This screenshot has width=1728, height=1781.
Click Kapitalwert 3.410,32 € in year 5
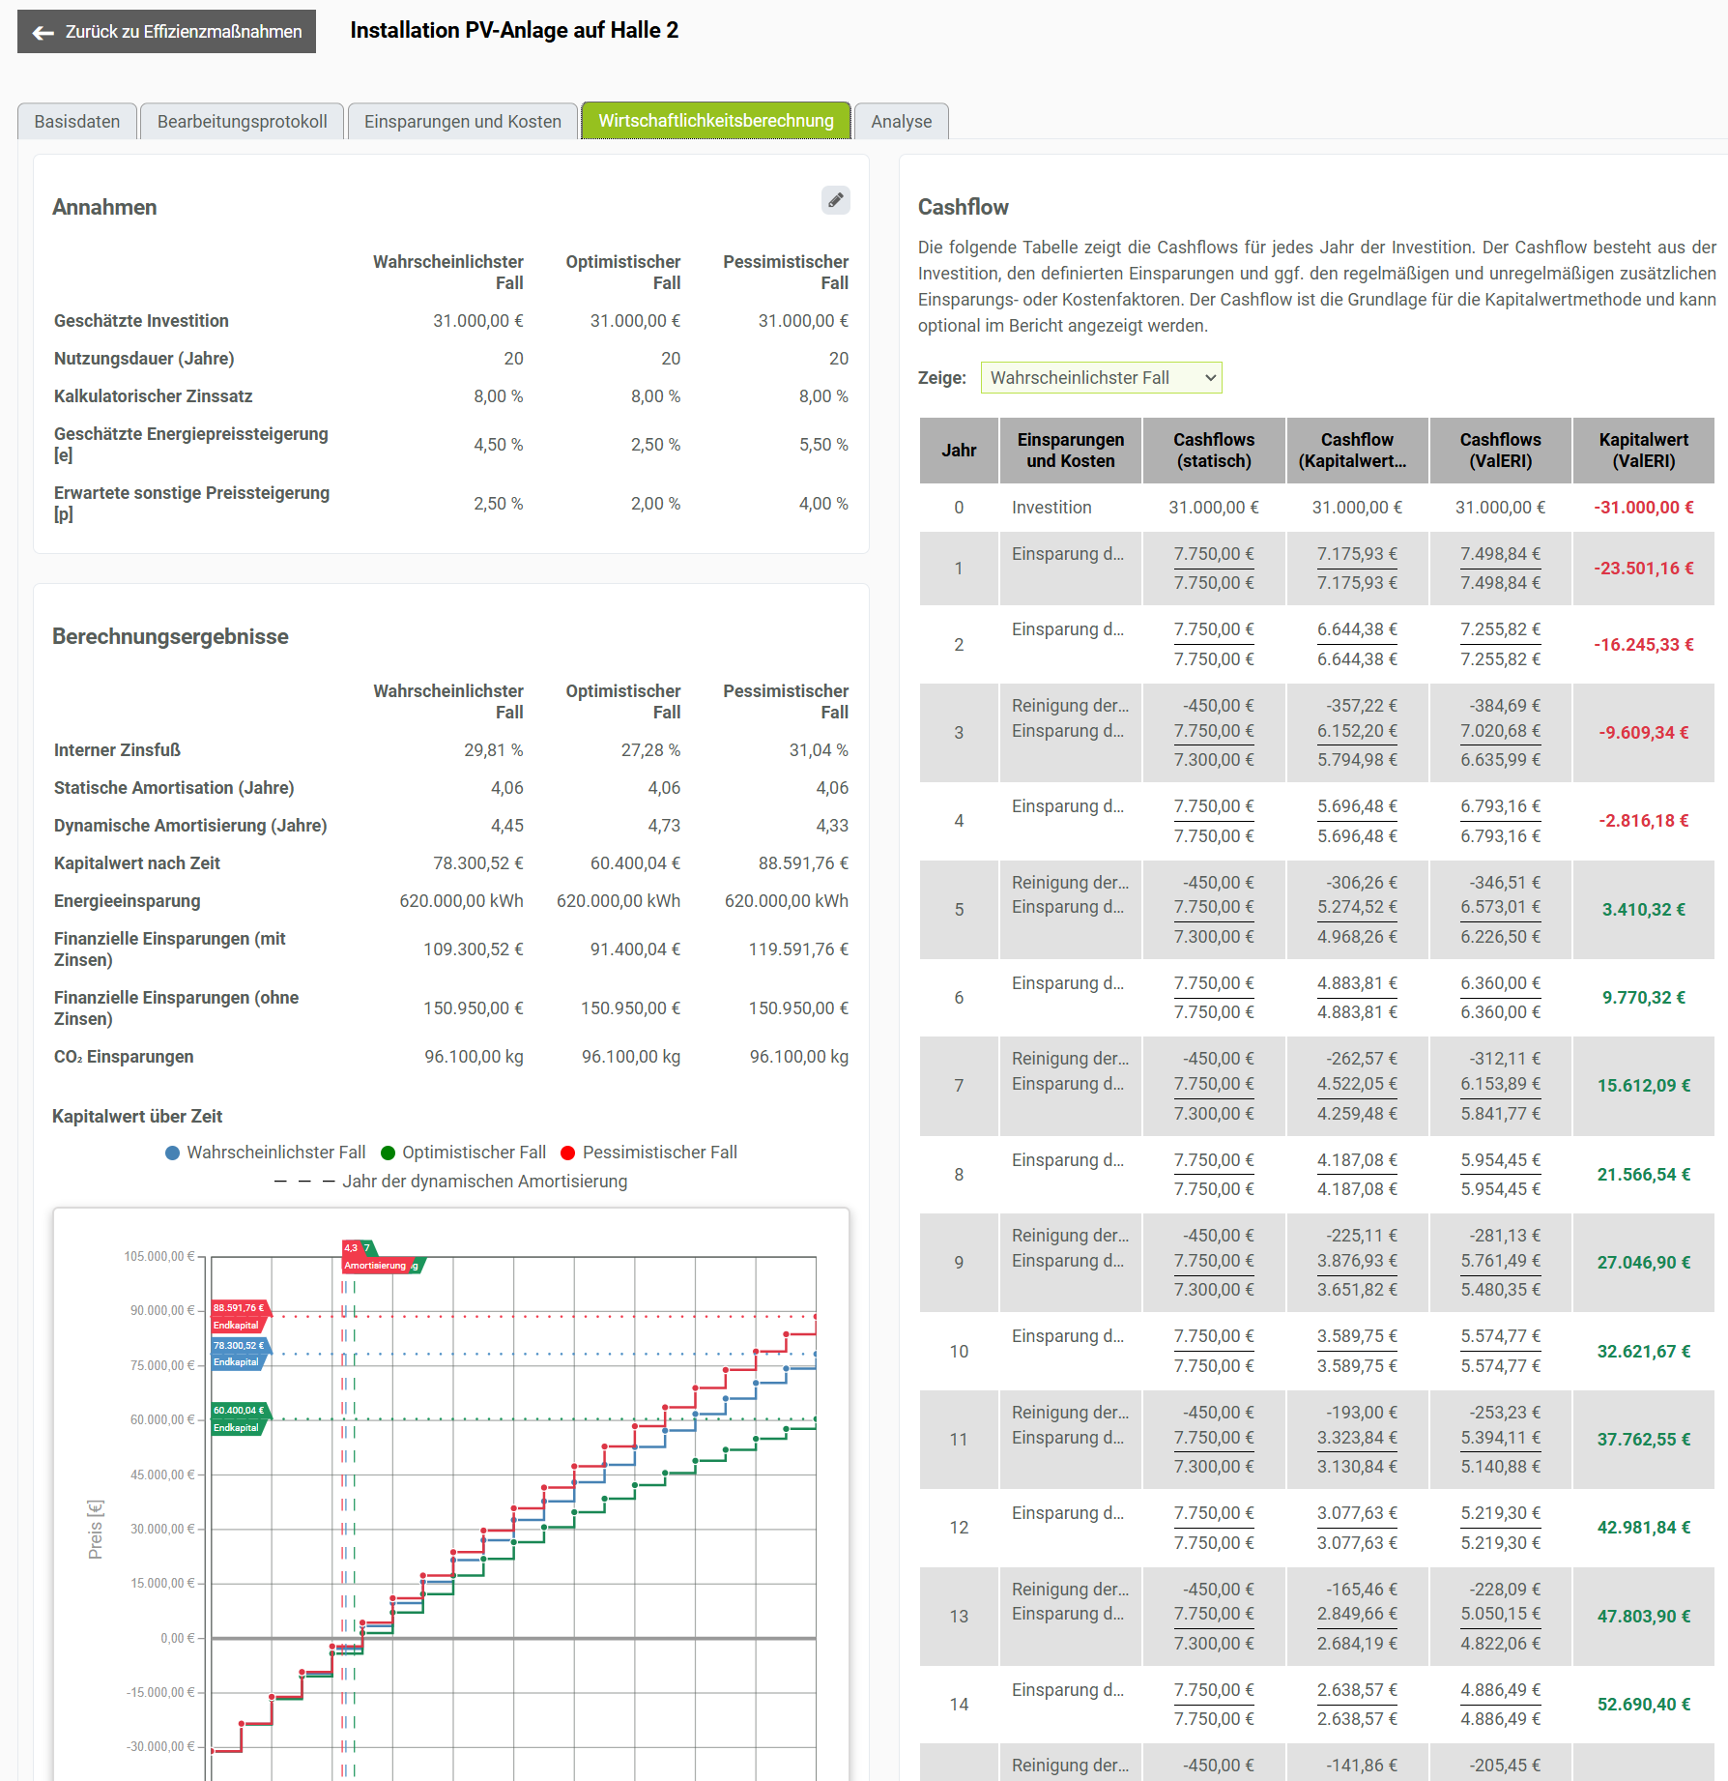tap(1643, 910)
